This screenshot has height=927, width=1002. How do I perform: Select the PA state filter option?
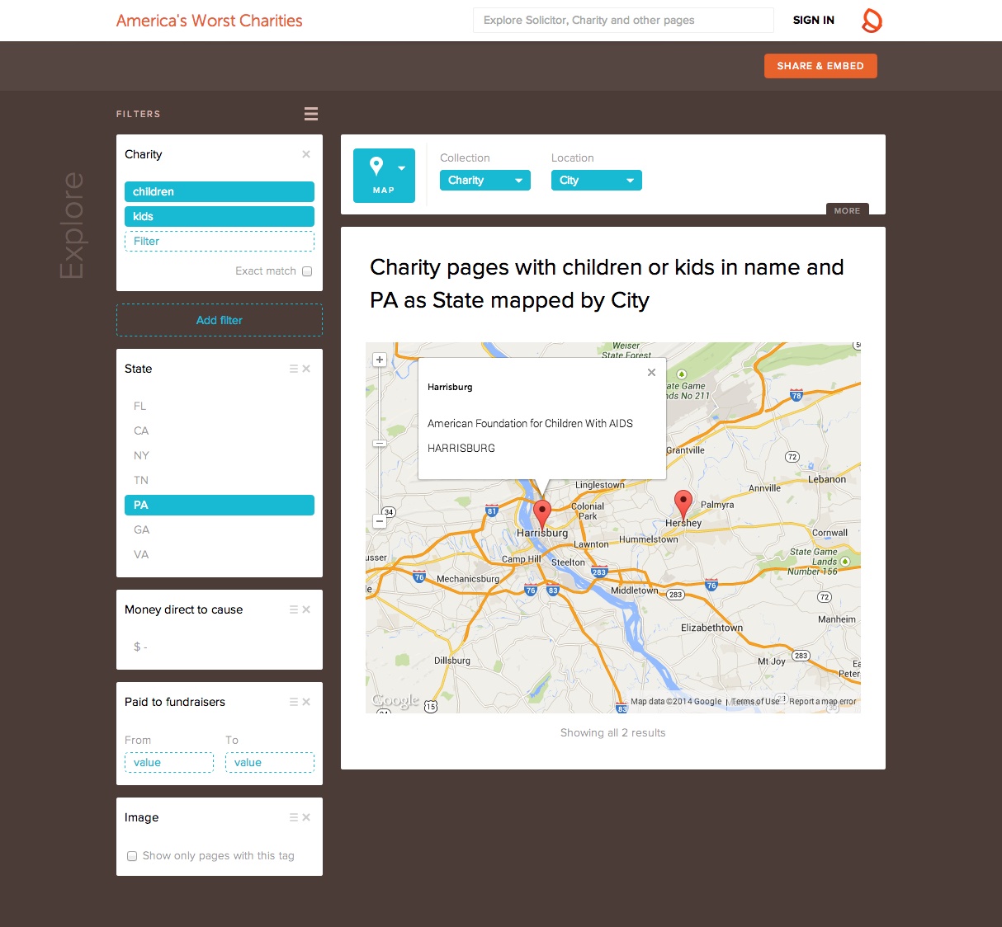(220, 505)
